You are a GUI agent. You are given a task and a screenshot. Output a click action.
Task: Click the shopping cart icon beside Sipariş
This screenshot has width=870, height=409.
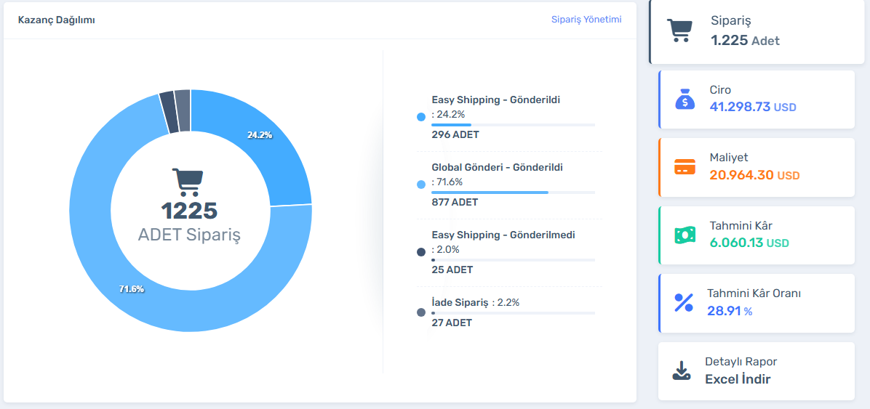679,31
